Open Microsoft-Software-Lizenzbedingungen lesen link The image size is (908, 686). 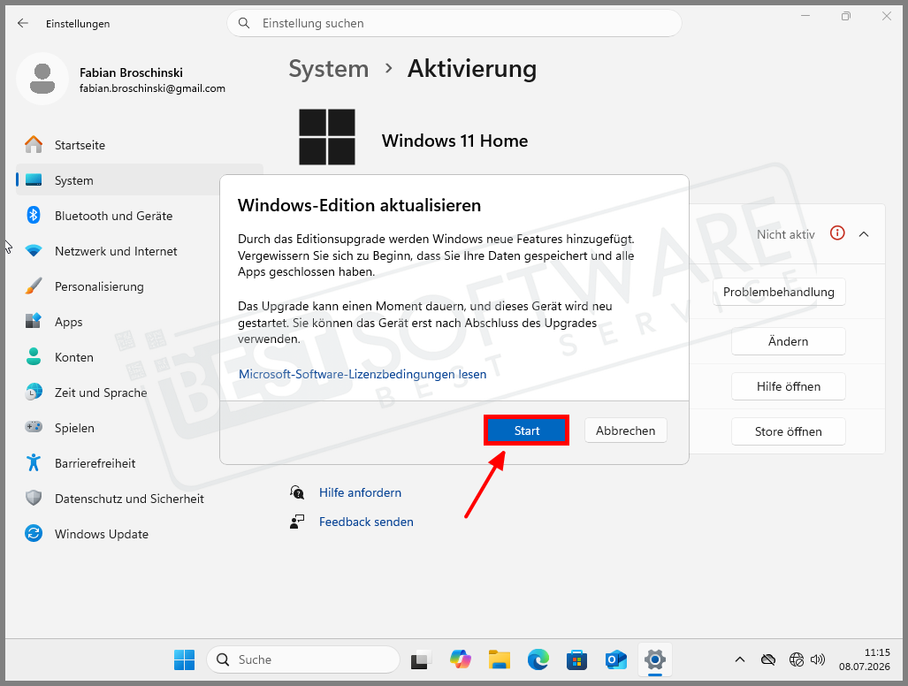362,374
